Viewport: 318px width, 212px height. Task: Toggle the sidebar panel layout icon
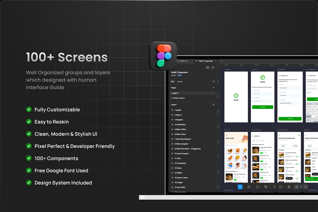(213, 68)
